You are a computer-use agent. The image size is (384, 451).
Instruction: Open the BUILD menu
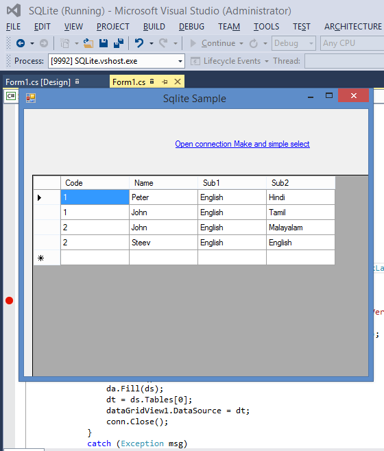coord(154,27)
